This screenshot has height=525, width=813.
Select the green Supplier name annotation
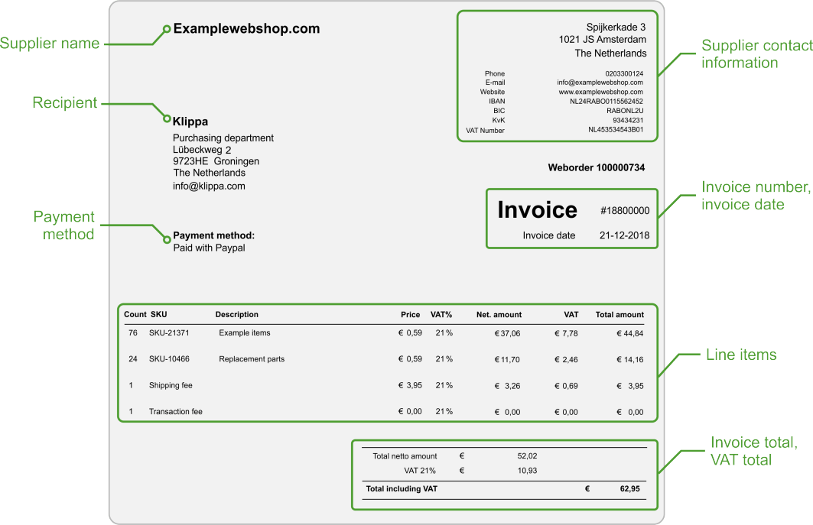pos(50,44)
